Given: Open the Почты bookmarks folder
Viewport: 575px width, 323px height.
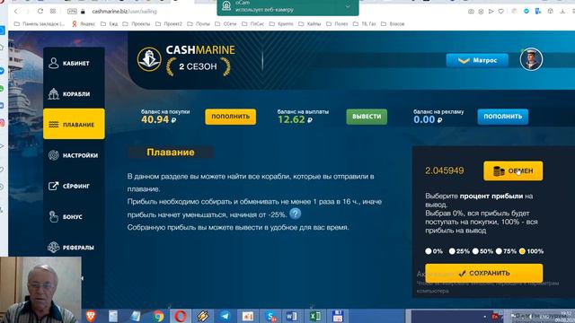Looking at the screenshot, I should [x=199, y=24].
